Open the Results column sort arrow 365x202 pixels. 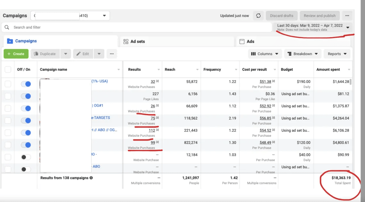[159, 69]
